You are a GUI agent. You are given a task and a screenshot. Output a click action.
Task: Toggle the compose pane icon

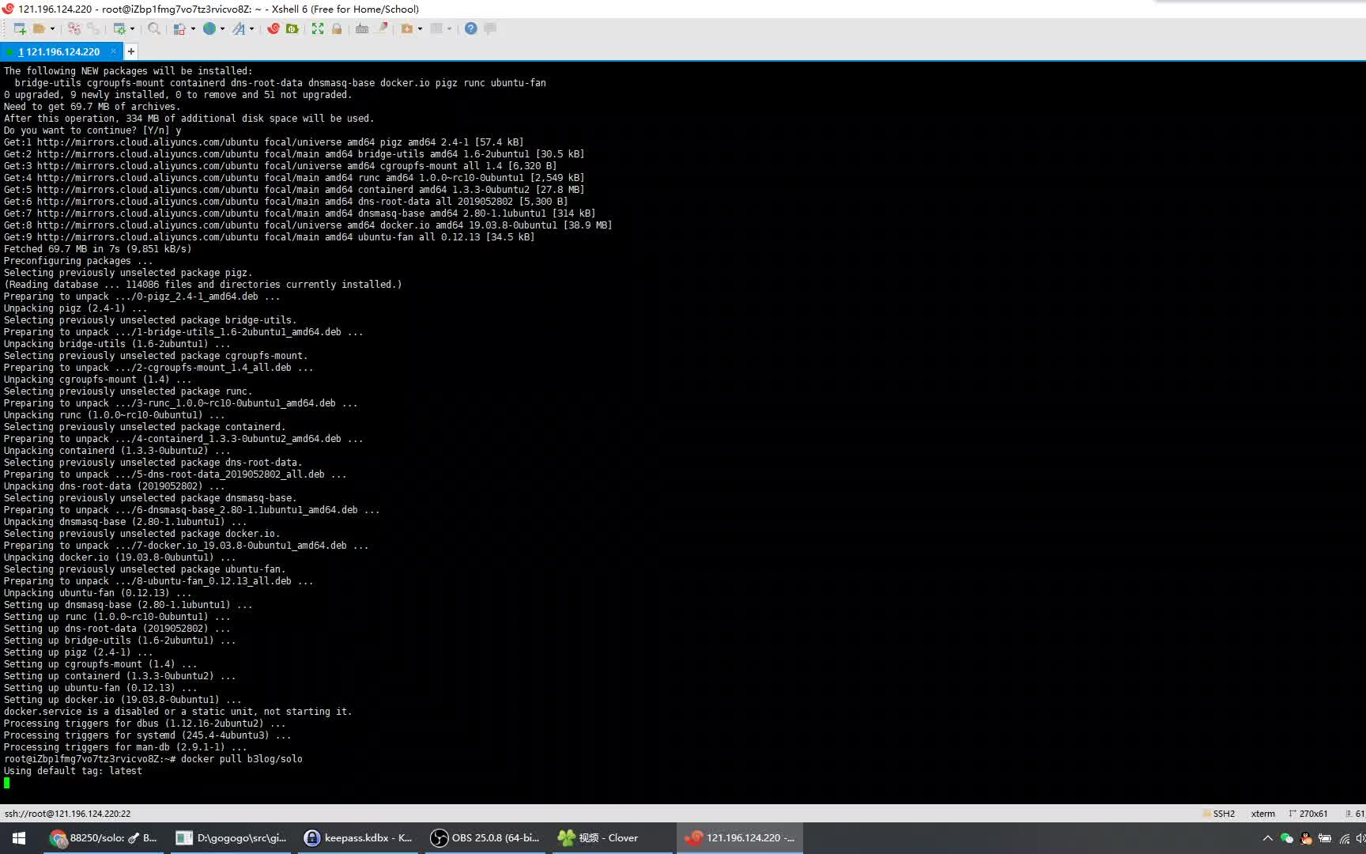coord(489,29)
